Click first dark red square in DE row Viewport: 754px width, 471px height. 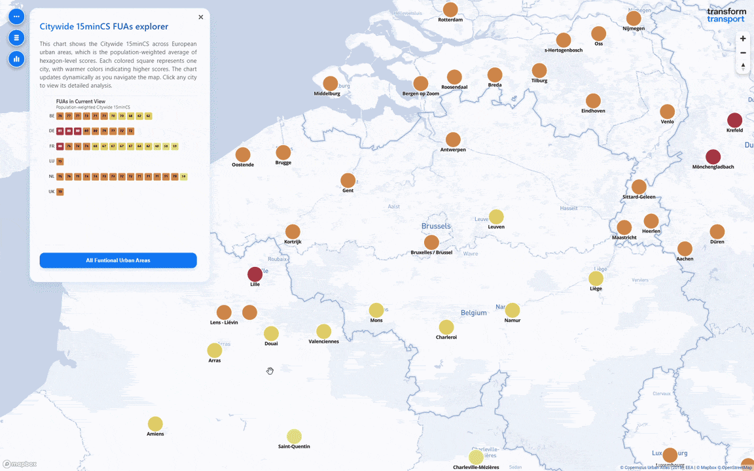pos(60,131)
